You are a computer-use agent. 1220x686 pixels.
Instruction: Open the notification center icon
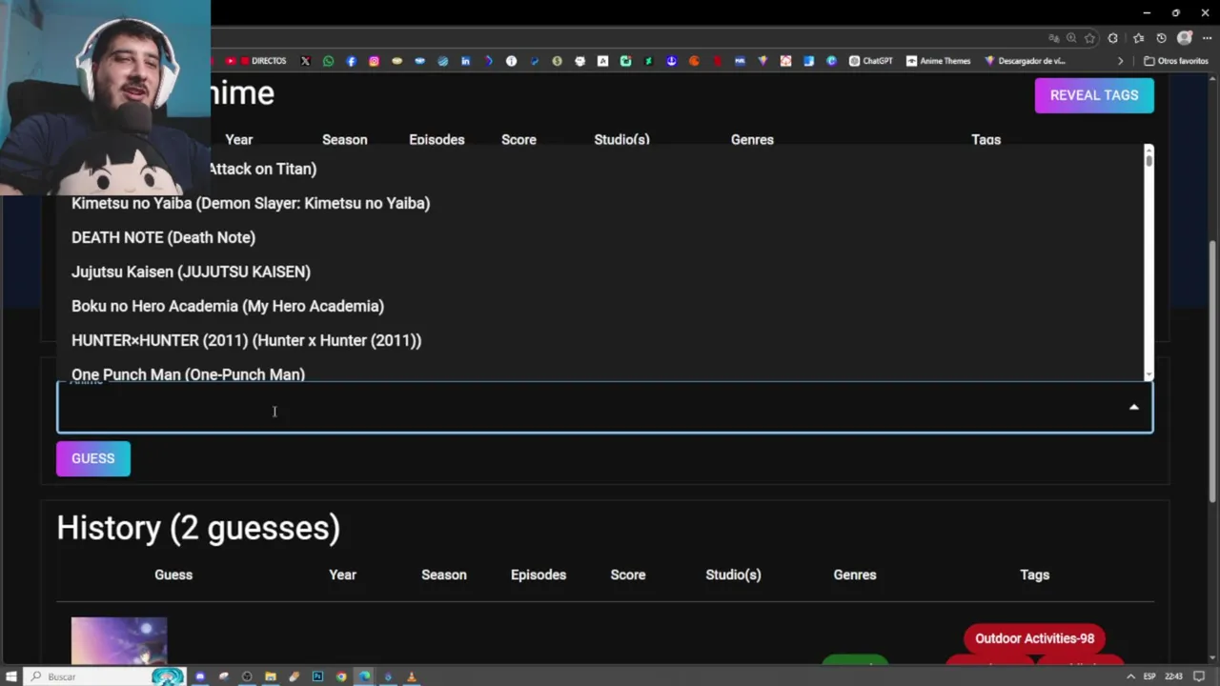(1201, 676)
